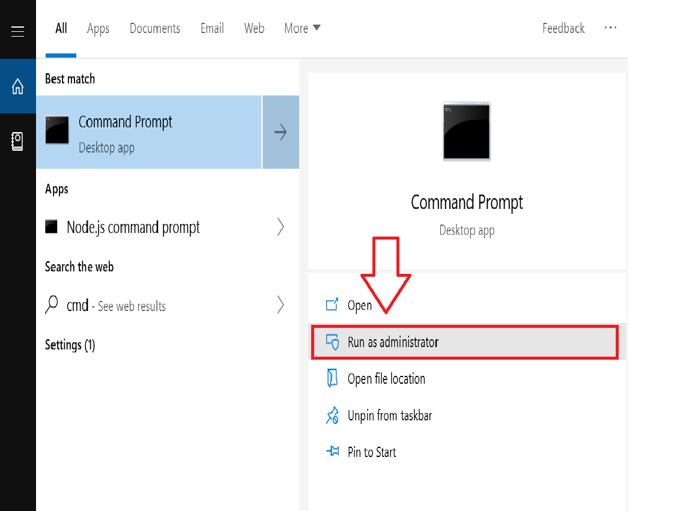Screen dimensions: 692x511
Task: Expand the cmd web results chevron
Action: (281, 304)
